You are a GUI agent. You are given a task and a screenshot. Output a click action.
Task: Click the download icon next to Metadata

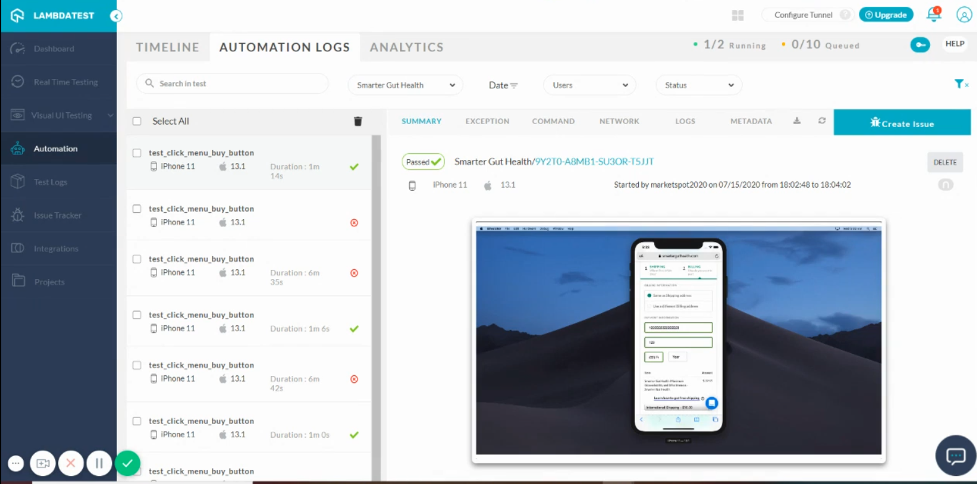click(x=797, y=121)
